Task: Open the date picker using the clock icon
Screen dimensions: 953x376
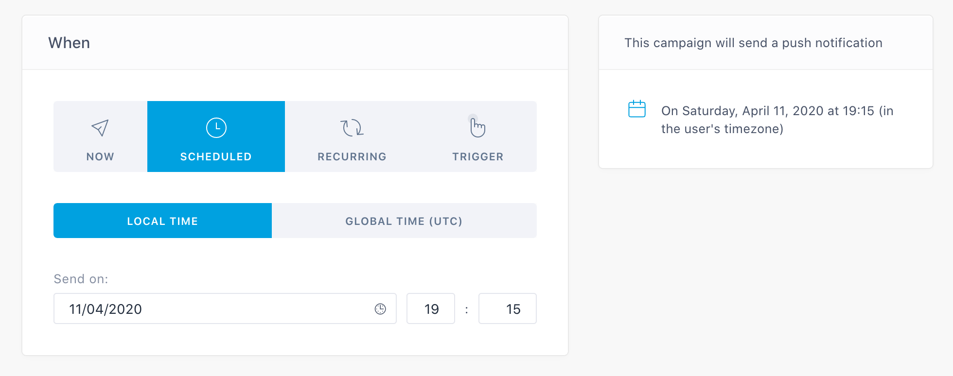Action: (381, 308)
